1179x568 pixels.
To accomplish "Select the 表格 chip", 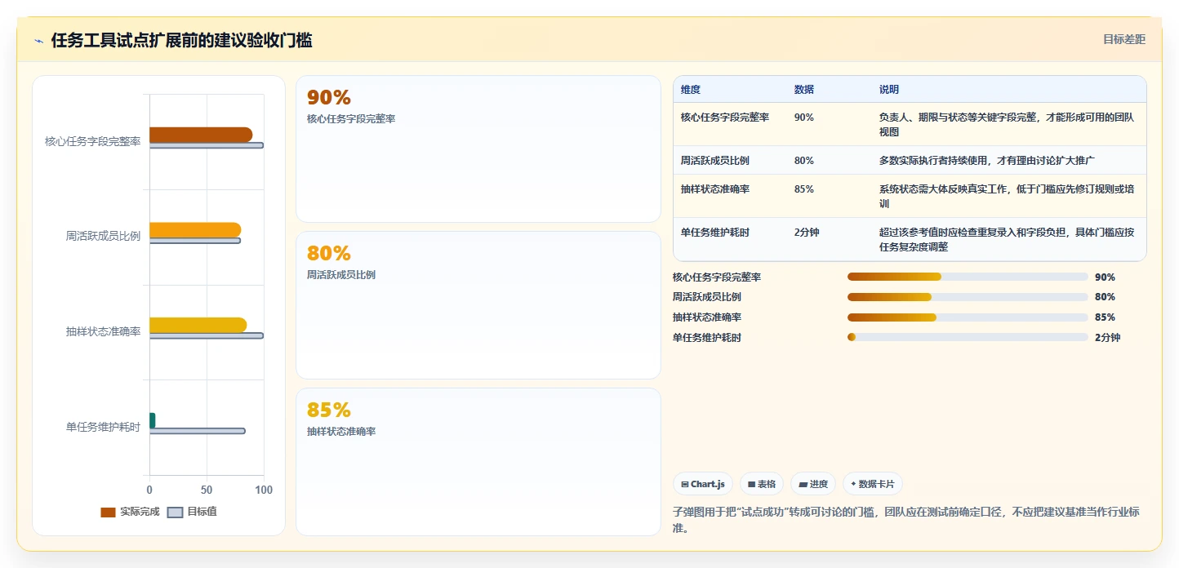I will tap(762, 484).
